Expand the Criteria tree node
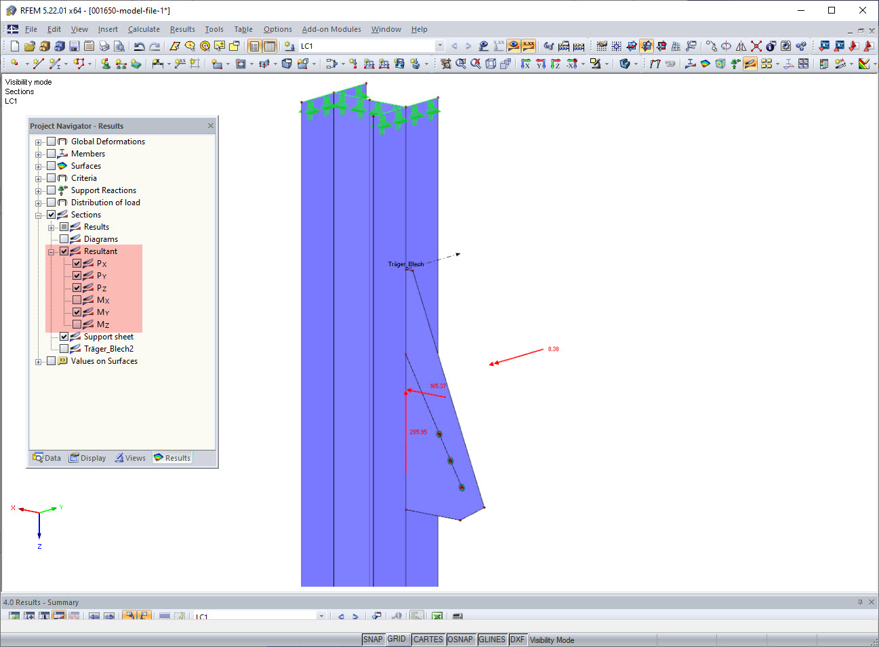 pos(38,179)
